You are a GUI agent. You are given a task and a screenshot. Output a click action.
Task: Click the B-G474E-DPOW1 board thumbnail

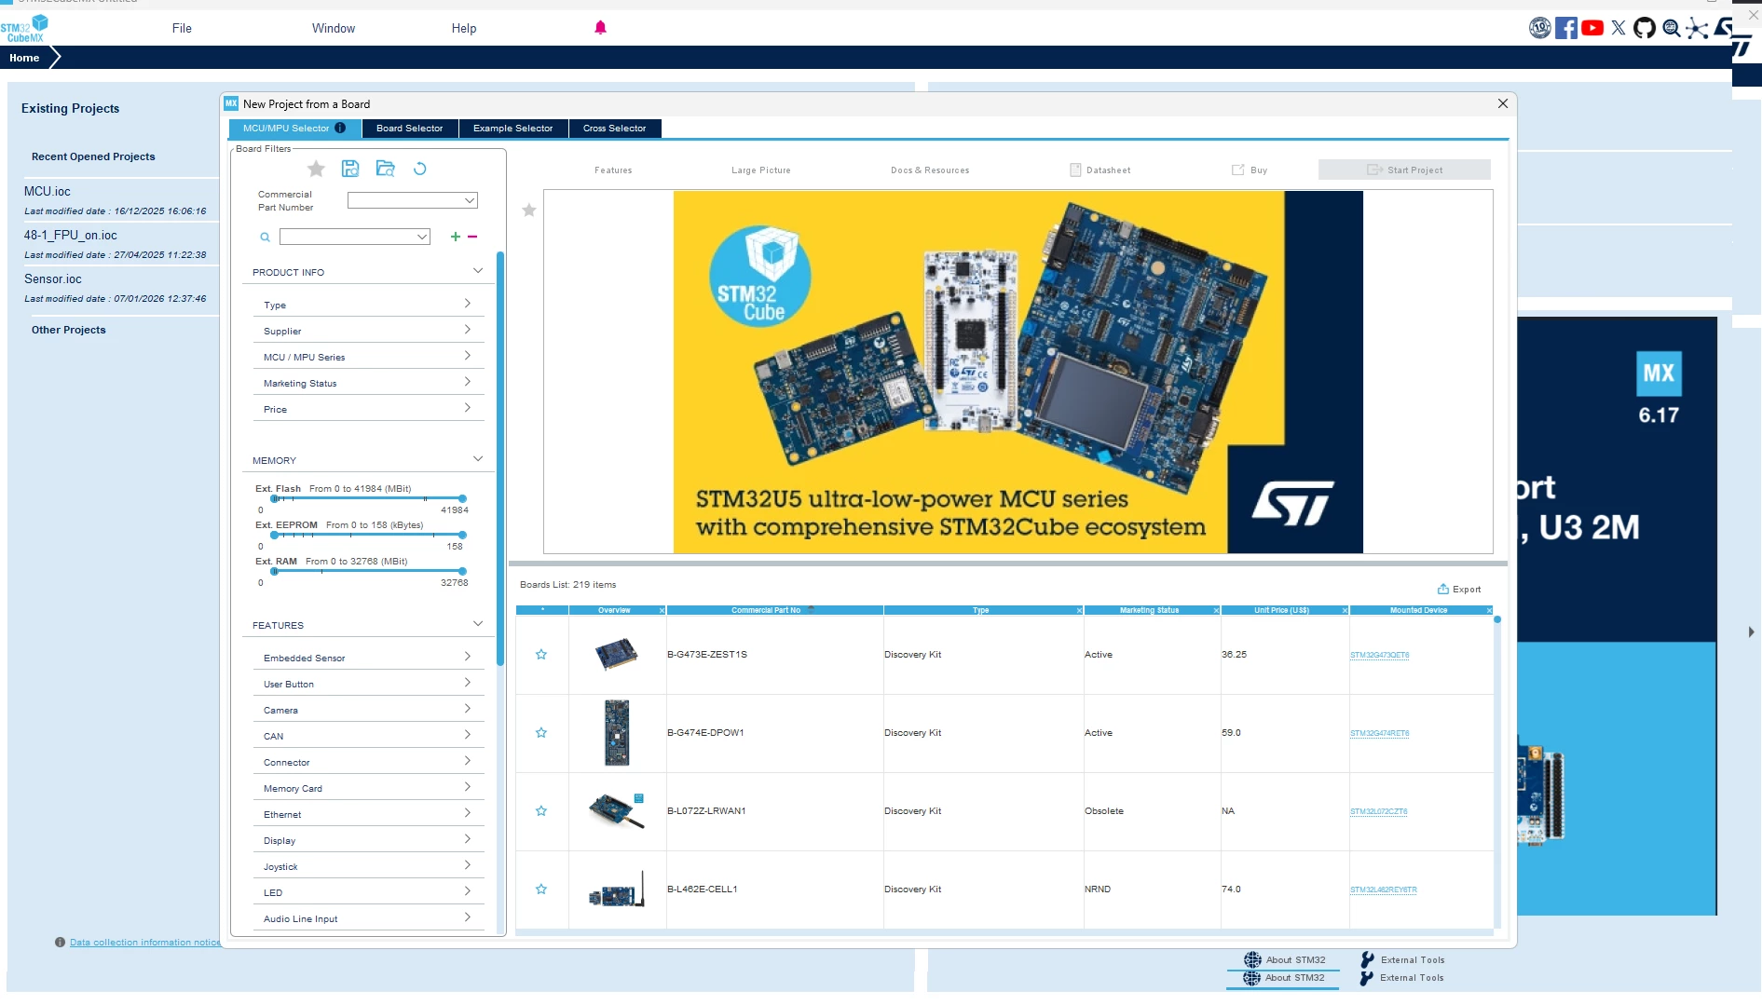coord(617,733)
